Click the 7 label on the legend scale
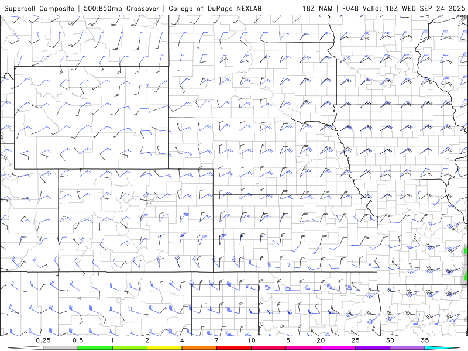Image resolution: width=468 pixels, height=351 pixels. pyautogui.click(x=216, y=340)
